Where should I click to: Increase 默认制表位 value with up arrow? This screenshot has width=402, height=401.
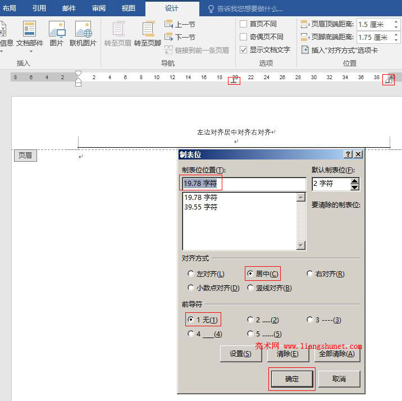(355, 181)
